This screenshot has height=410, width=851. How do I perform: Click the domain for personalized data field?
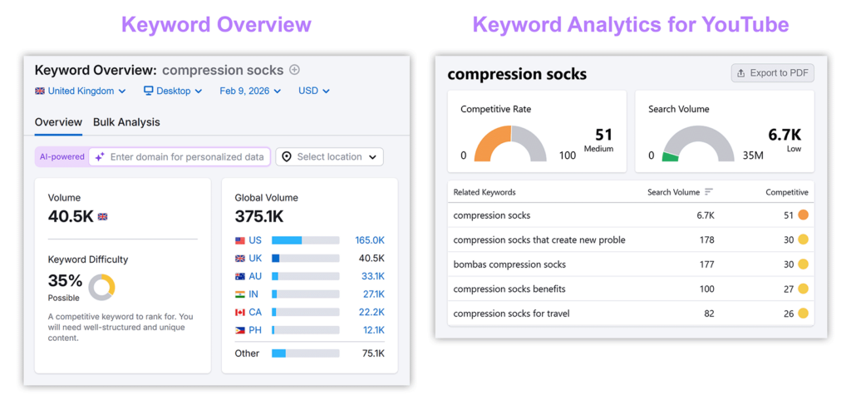pos(186,156)
